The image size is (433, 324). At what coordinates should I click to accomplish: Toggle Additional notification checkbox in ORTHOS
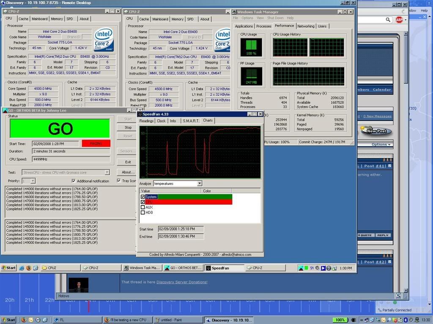point(74,181)
